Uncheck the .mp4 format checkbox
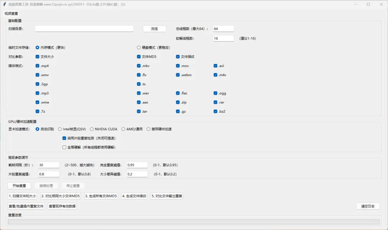388x230 pixels. point(37,66)
